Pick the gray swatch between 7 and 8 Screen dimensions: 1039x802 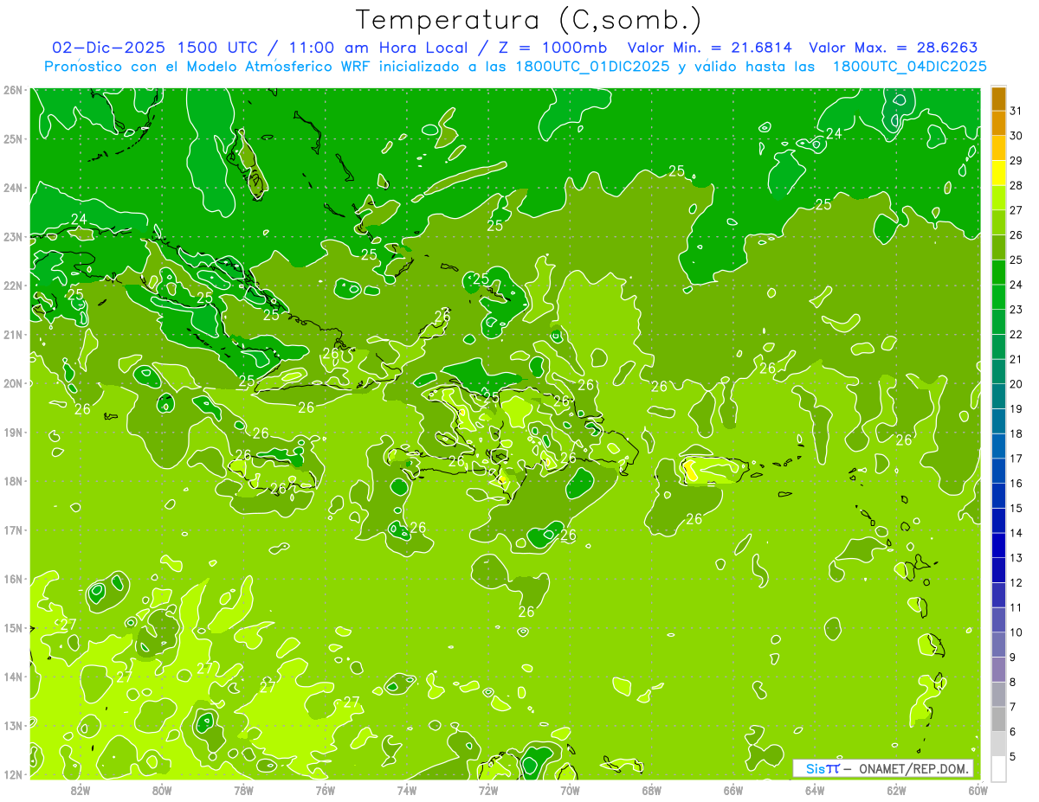998,694
